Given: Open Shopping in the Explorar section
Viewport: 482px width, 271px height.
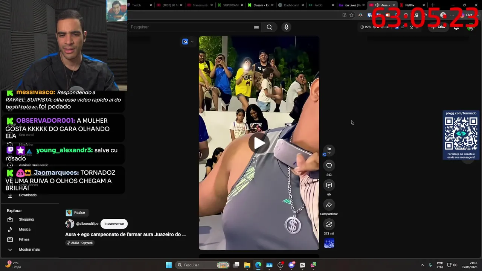Looking at the screenshot, I should click(x=26, y=219).
